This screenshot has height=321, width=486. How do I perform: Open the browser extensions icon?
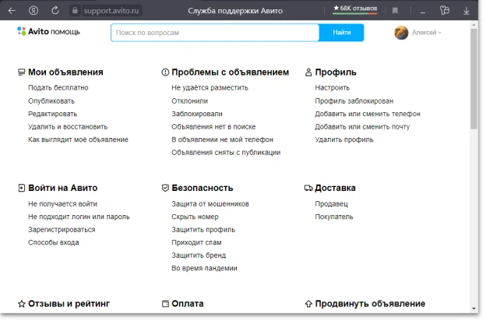point(445,11)
